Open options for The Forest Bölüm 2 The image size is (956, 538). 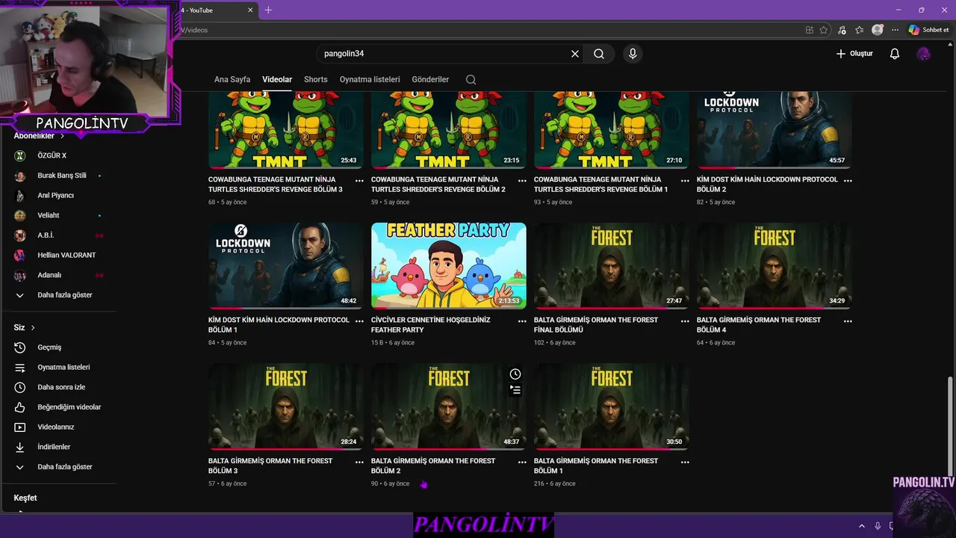point(522,463)
